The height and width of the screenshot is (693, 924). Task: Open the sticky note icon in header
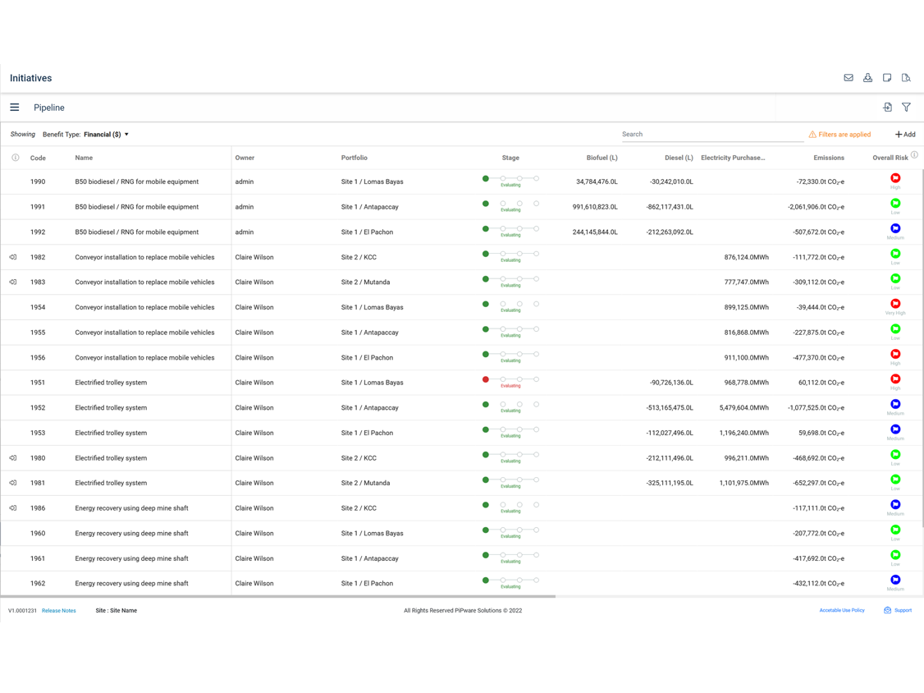887,78
